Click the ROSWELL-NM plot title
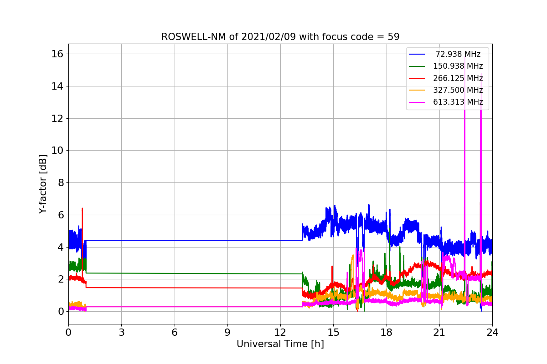 click(x=280, y=37)
